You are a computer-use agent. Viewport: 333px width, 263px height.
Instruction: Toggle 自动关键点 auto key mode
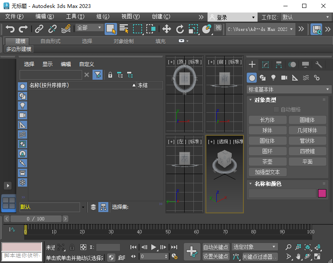tap(215, 247)
